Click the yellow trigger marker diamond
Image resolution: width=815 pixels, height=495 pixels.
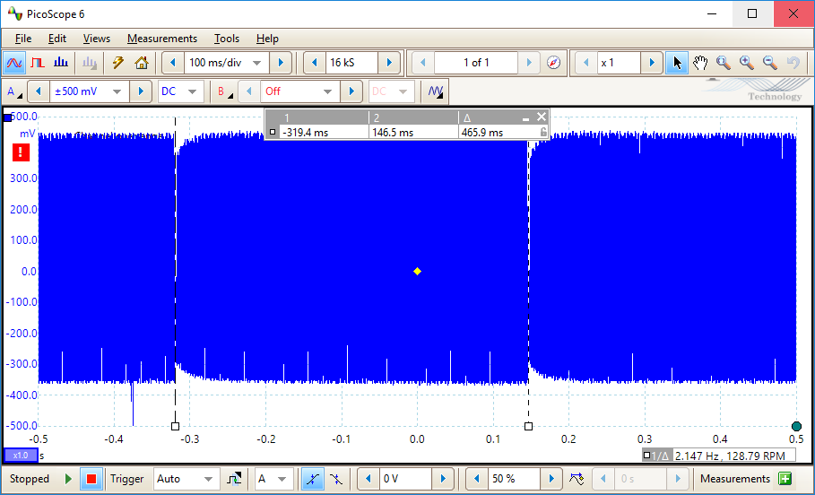417,271
